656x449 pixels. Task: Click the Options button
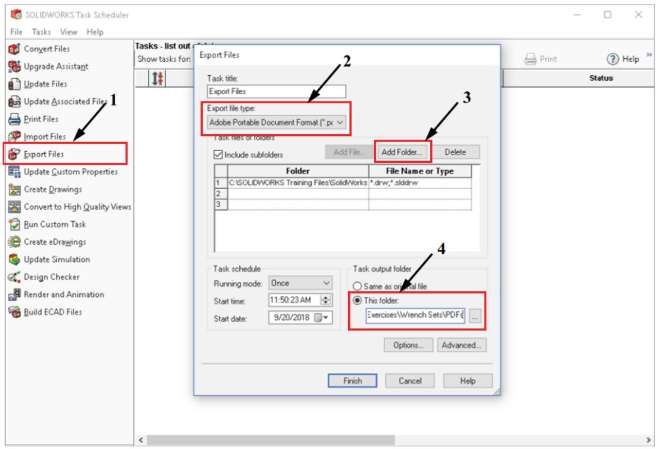coord(408,345)
